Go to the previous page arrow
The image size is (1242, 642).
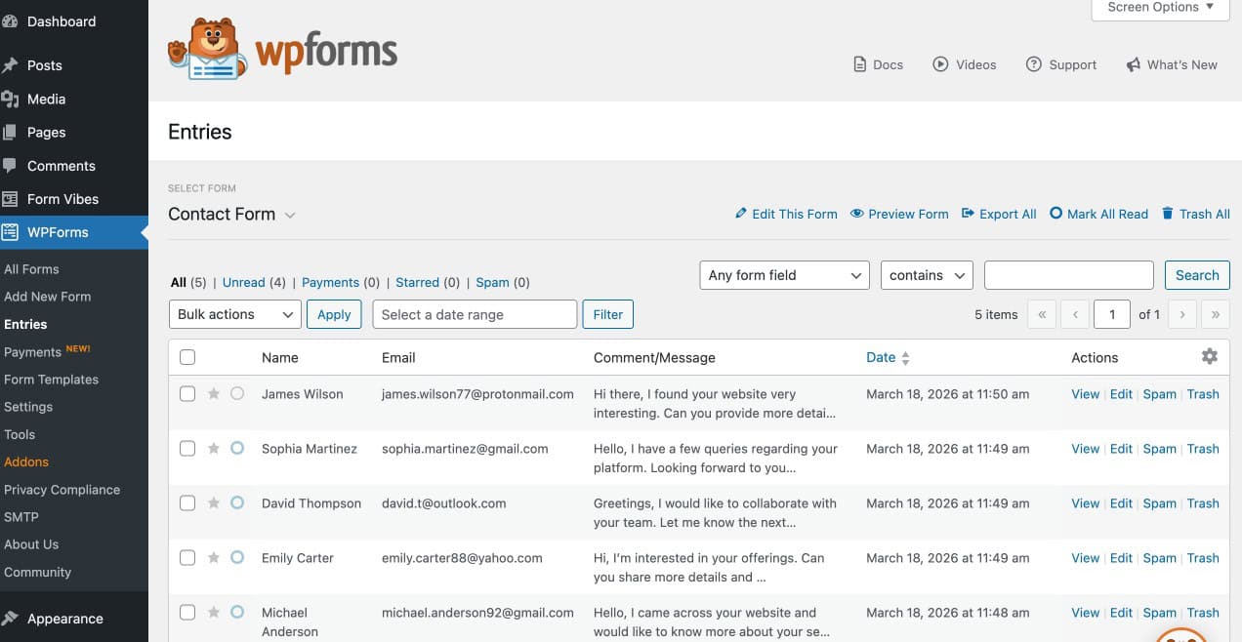(1075, 314)
